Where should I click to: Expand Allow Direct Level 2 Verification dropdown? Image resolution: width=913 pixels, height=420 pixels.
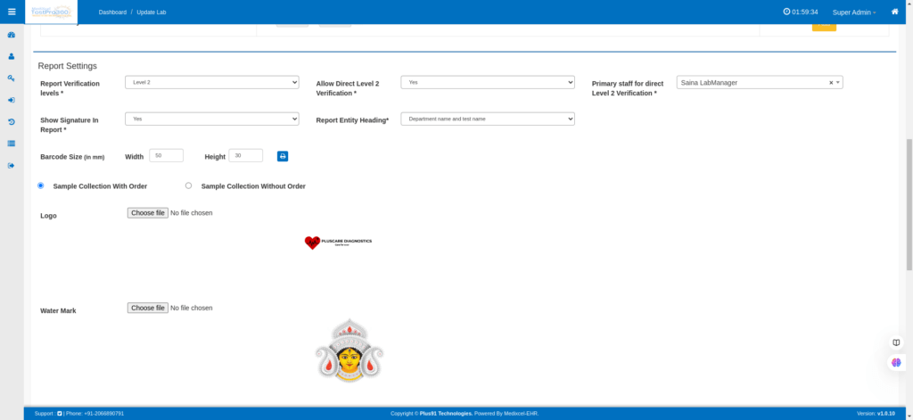click(487, 82)
